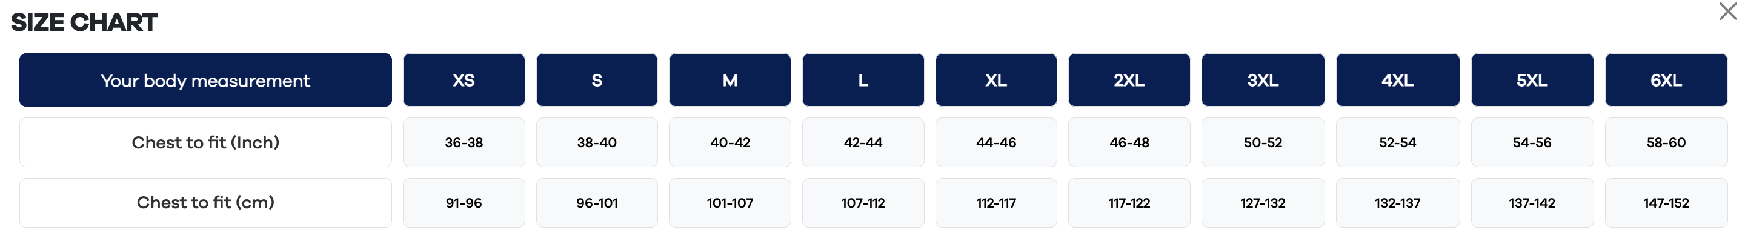Screen dimensions: 1745x241
Task: Click the 40-42 inch cell
Action: (730, 142)
